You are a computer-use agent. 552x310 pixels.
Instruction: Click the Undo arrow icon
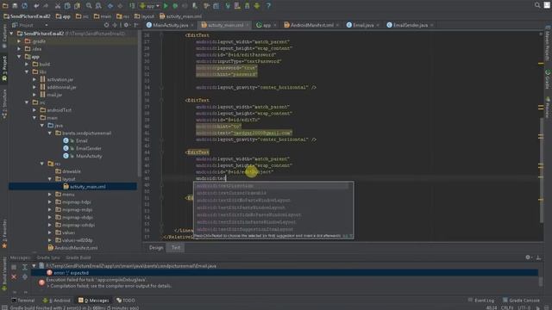pyautogui.click(x=36, y=6)
